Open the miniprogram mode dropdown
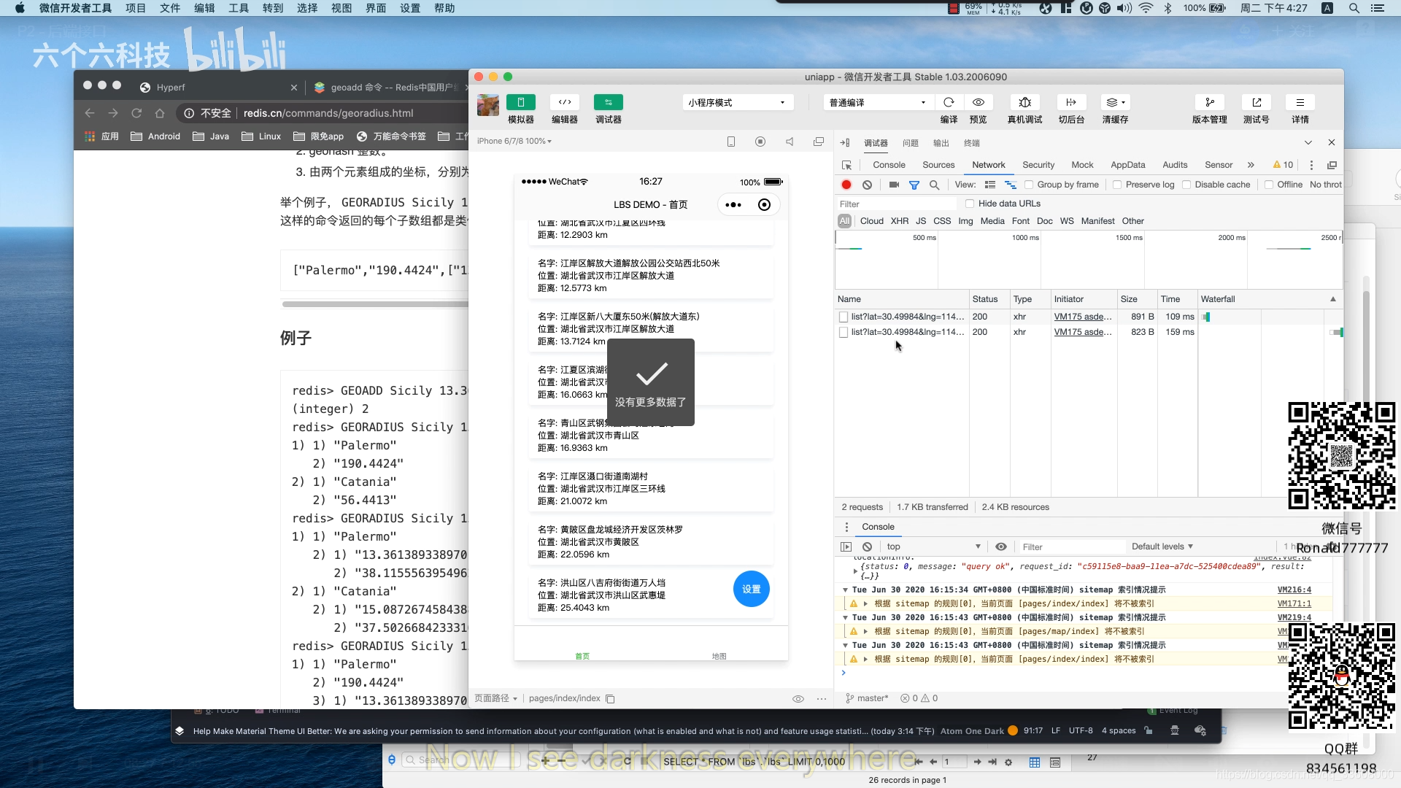The width and height of the screenshot is (1401, 788). click(737, 103)
